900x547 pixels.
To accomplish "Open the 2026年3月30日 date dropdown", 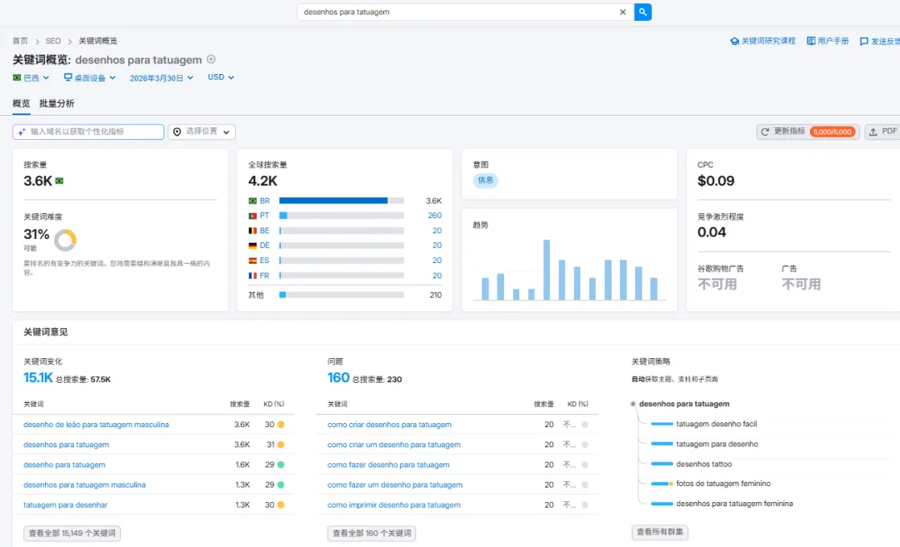I will click(x=162, y=77).
